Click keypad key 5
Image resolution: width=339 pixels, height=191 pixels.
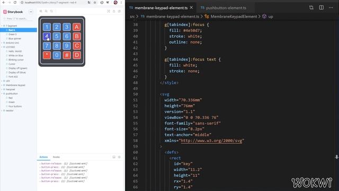coord(57,37)
